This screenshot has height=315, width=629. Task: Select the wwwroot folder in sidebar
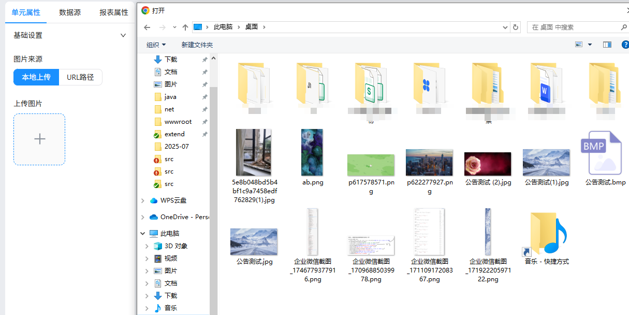click(x=178, y=122)
